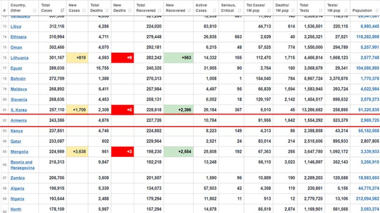Viewport: 380px width, 213px height.
Task: Sort by Total Tests sort icon
Action: [320, 10]
